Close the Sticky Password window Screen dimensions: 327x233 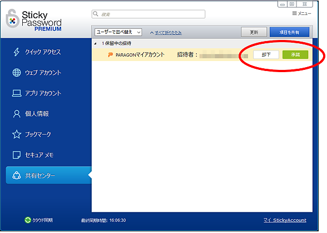305,4
